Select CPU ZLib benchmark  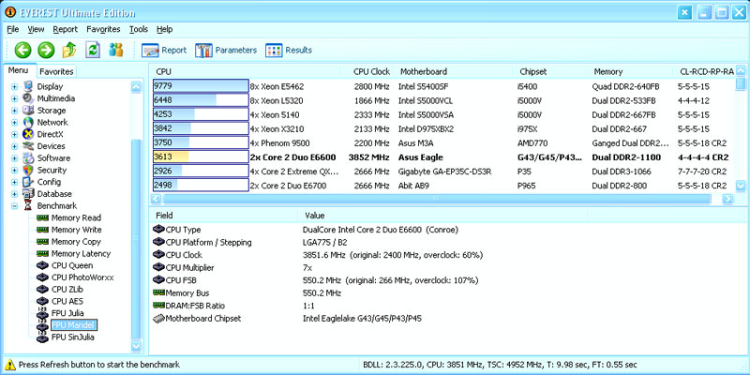[68, 290]
